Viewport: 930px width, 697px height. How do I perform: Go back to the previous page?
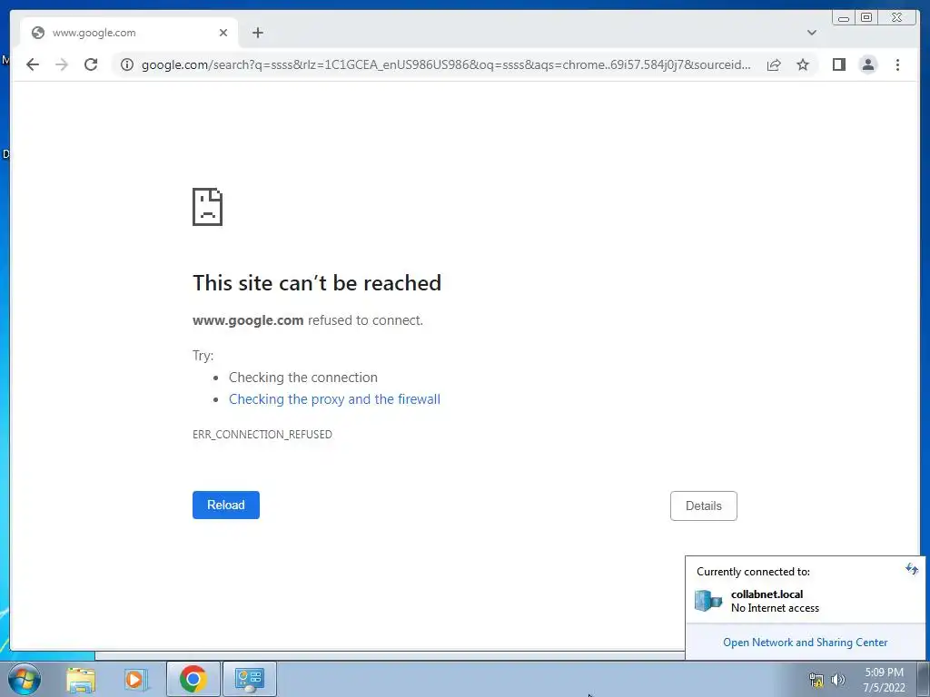point(33,64)
